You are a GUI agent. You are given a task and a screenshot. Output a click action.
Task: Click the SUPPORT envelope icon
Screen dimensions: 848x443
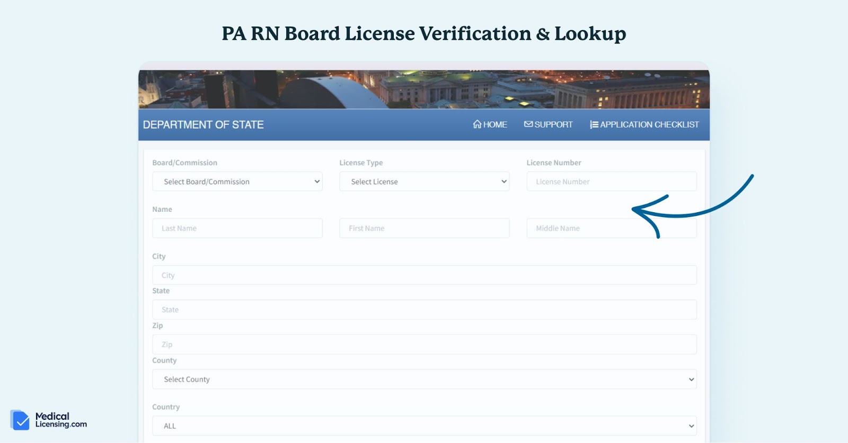[x=528, y=124]
